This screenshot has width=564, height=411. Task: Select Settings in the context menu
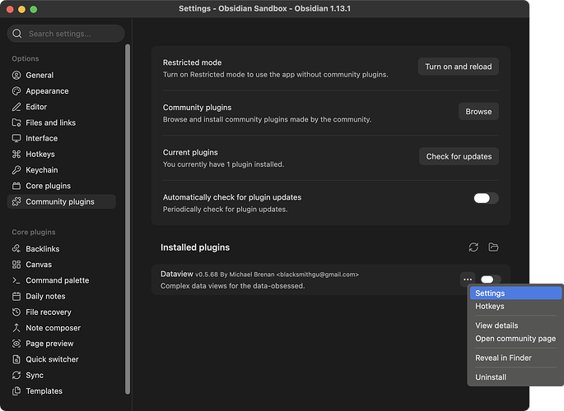click(515, 293)
